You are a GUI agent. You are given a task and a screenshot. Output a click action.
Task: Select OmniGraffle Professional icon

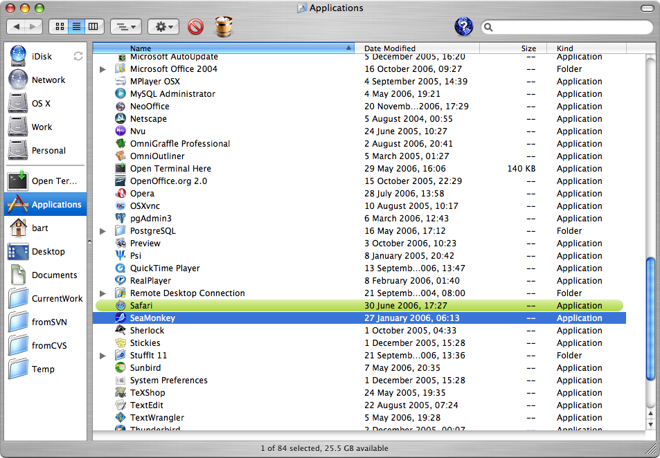pyautogui.click(x=121, y=143)
